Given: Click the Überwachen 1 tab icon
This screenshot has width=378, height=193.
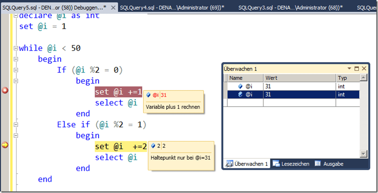Looking at the screenshot, I should pyautogui.click(x=229, y=164).
